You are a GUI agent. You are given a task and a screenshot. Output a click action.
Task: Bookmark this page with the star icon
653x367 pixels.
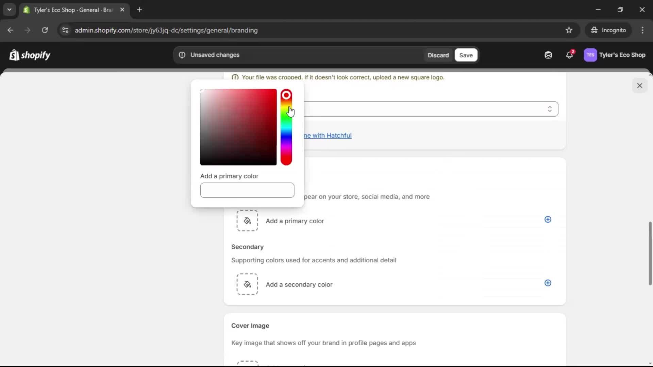pos(569,30)
